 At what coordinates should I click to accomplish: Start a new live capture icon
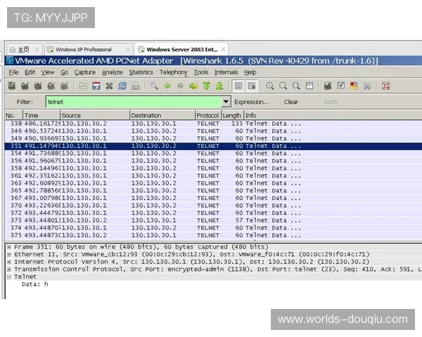coord(38,86)
